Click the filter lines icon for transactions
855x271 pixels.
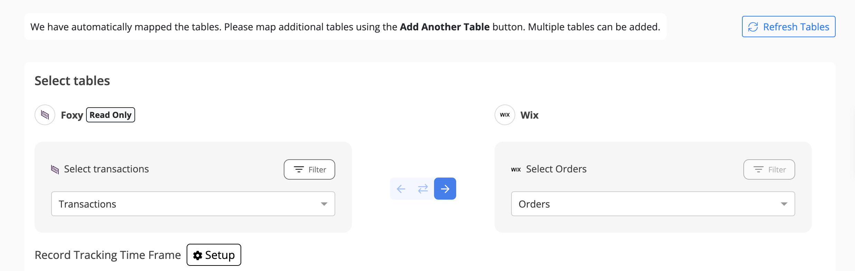point(299,169)
